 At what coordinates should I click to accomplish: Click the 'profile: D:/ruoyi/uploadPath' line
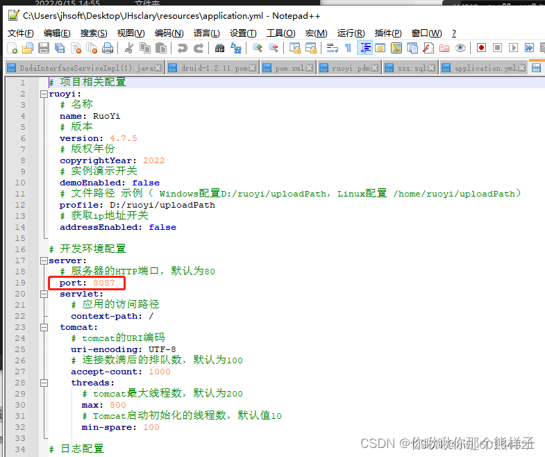(x=137, y=205)
